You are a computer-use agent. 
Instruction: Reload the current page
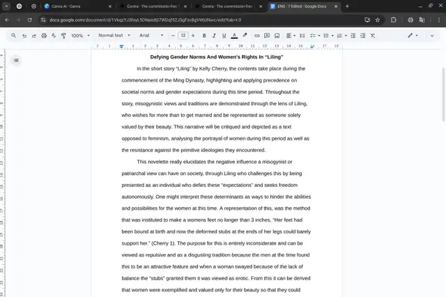click(x=29, y=20)
